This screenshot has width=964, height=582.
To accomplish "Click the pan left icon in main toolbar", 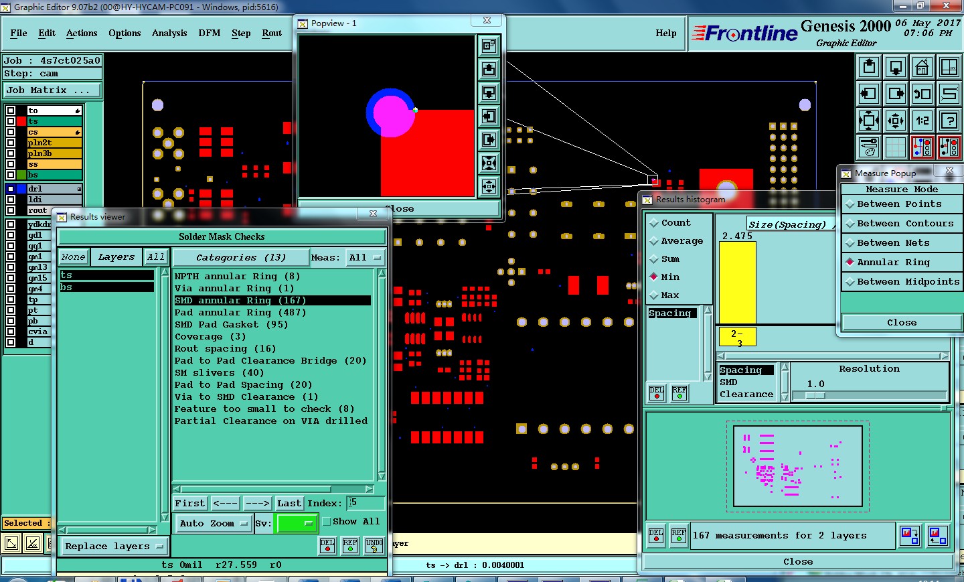I will click(x=869, y=94).
